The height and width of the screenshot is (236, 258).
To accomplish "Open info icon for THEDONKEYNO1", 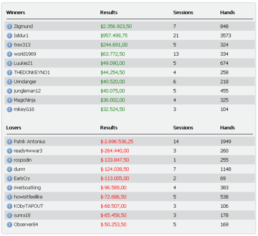I will 9,73.
